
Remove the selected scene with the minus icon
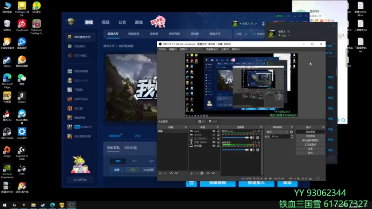[165, 173]
